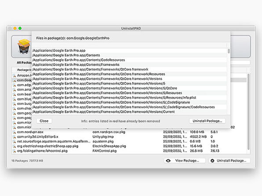
Task: Click the UninstallPKG trash box app icon
Action: pyautogui.click(x=24, y=46)
